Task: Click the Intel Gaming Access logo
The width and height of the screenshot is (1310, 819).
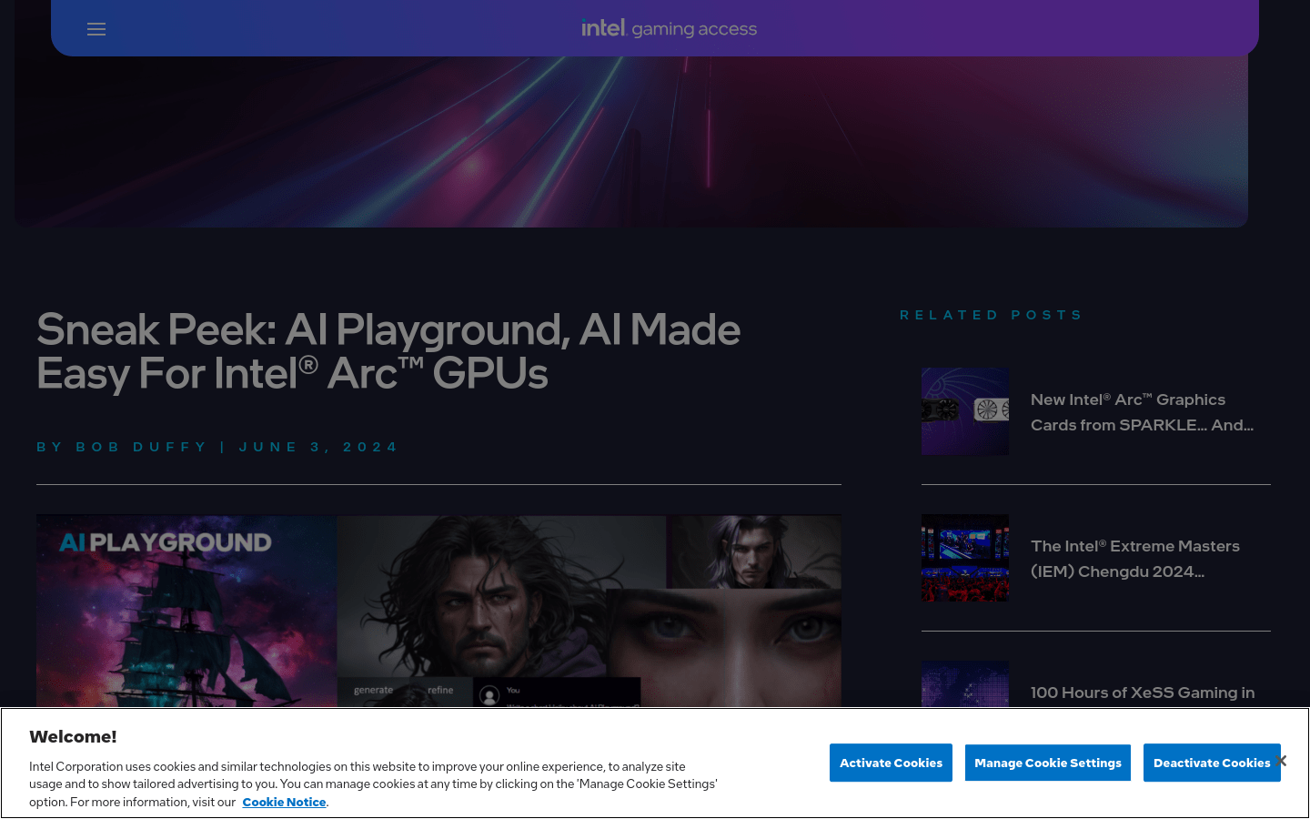Action: [x=669, y=28]
